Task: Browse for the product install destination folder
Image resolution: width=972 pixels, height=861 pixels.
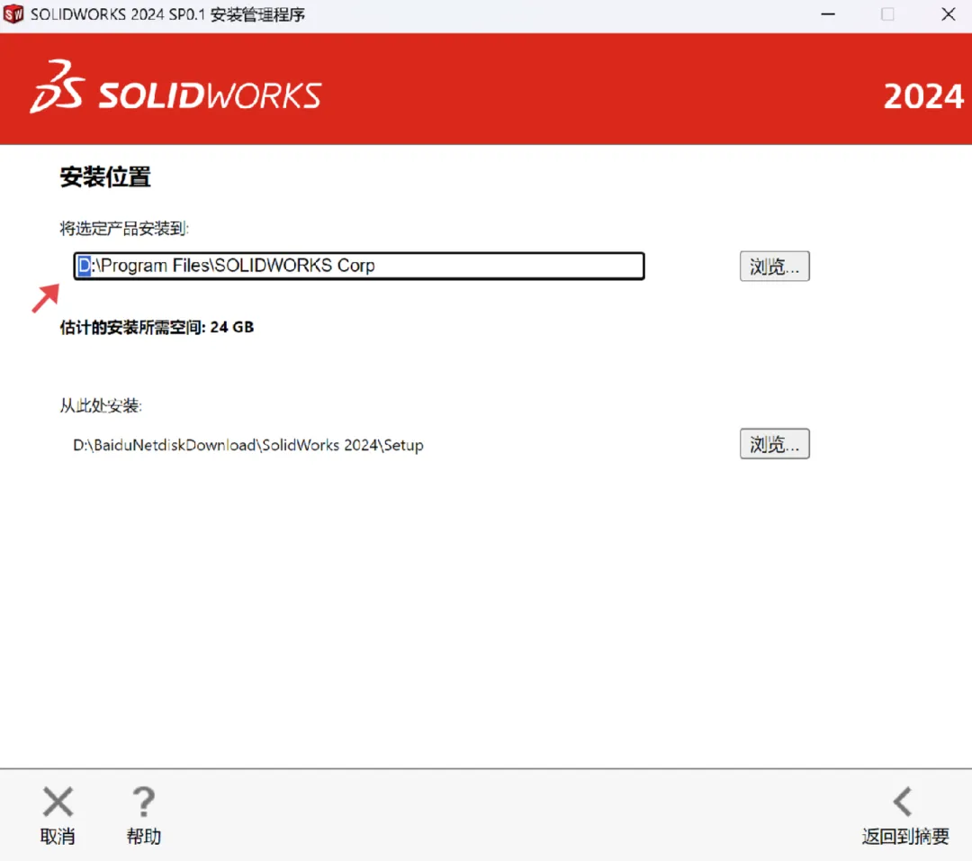Action: point(774,266)
